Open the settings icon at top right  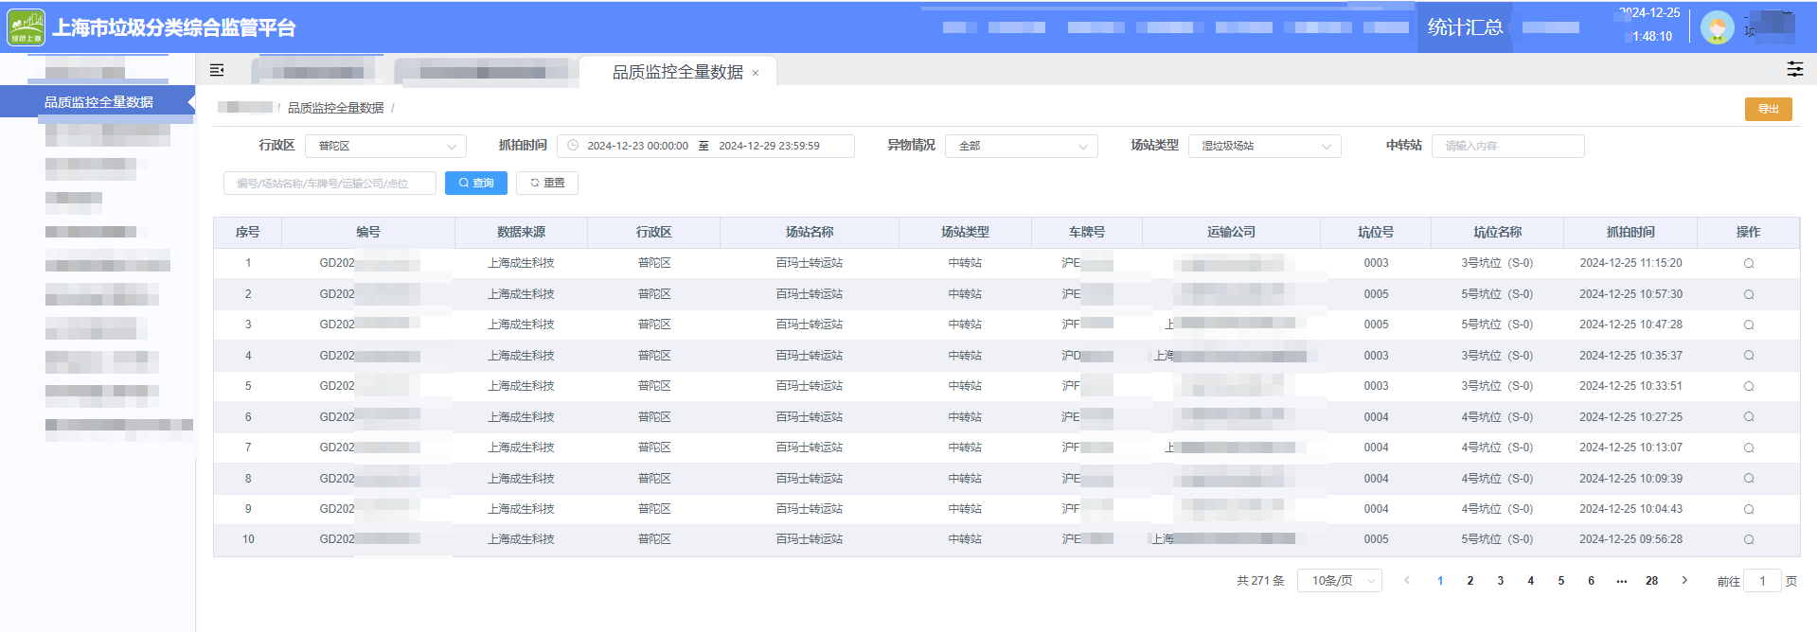(1794, 69)
